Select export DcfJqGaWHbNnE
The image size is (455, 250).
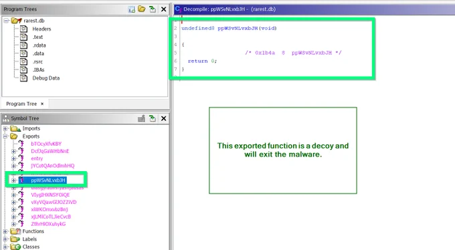tap(50, 151)
